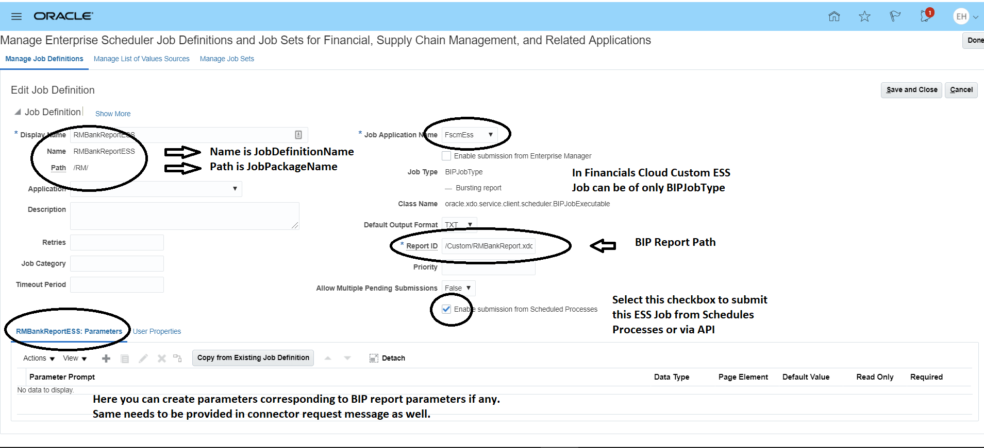The image size is (984, 448).
Task: Click the Required column header
Action: coord(926,377)
